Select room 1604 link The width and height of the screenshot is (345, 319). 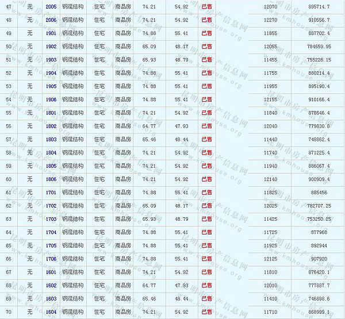coord(51,312)
